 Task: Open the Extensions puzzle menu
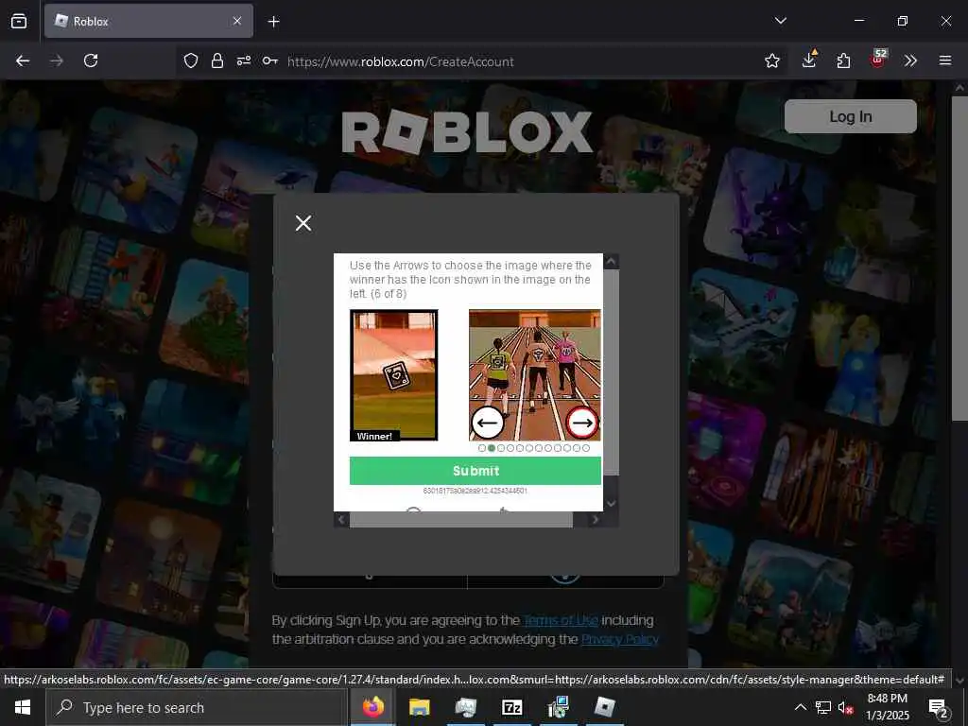tap(843, 60)
